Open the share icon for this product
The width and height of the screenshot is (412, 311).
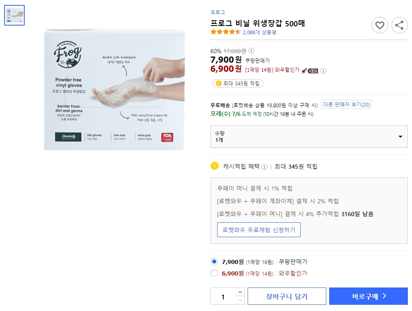[x=399, y=25]
